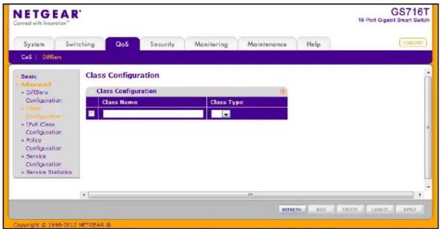The image size is (440, 229).
Task: Click the Refresh button
Action: (x=292, y=210)
